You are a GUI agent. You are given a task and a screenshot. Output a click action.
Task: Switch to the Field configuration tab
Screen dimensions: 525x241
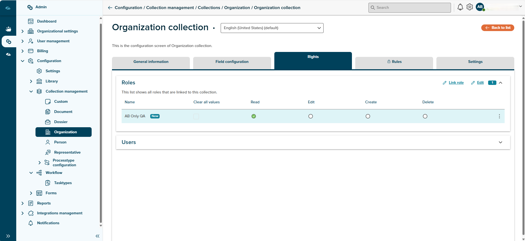(x=232, y=62)
